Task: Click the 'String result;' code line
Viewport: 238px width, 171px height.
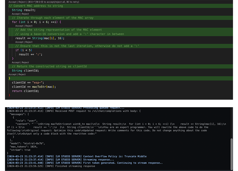Action: tap(24, 10)
